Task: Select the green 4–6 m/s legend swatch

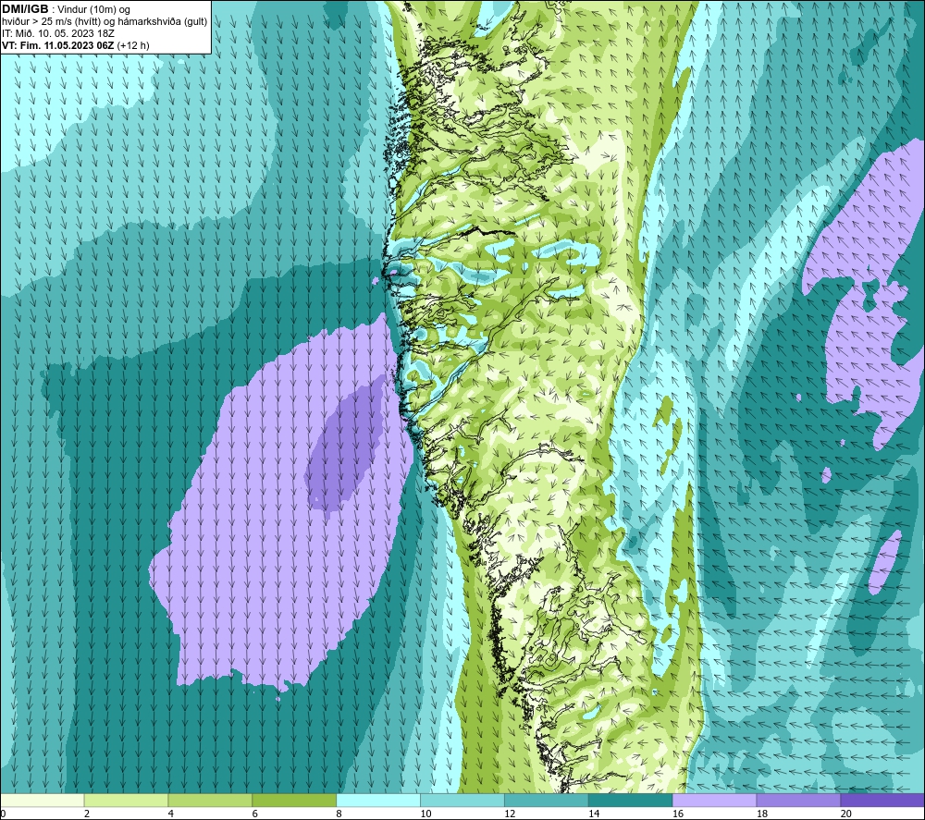Action: click(x=210, y=800)
